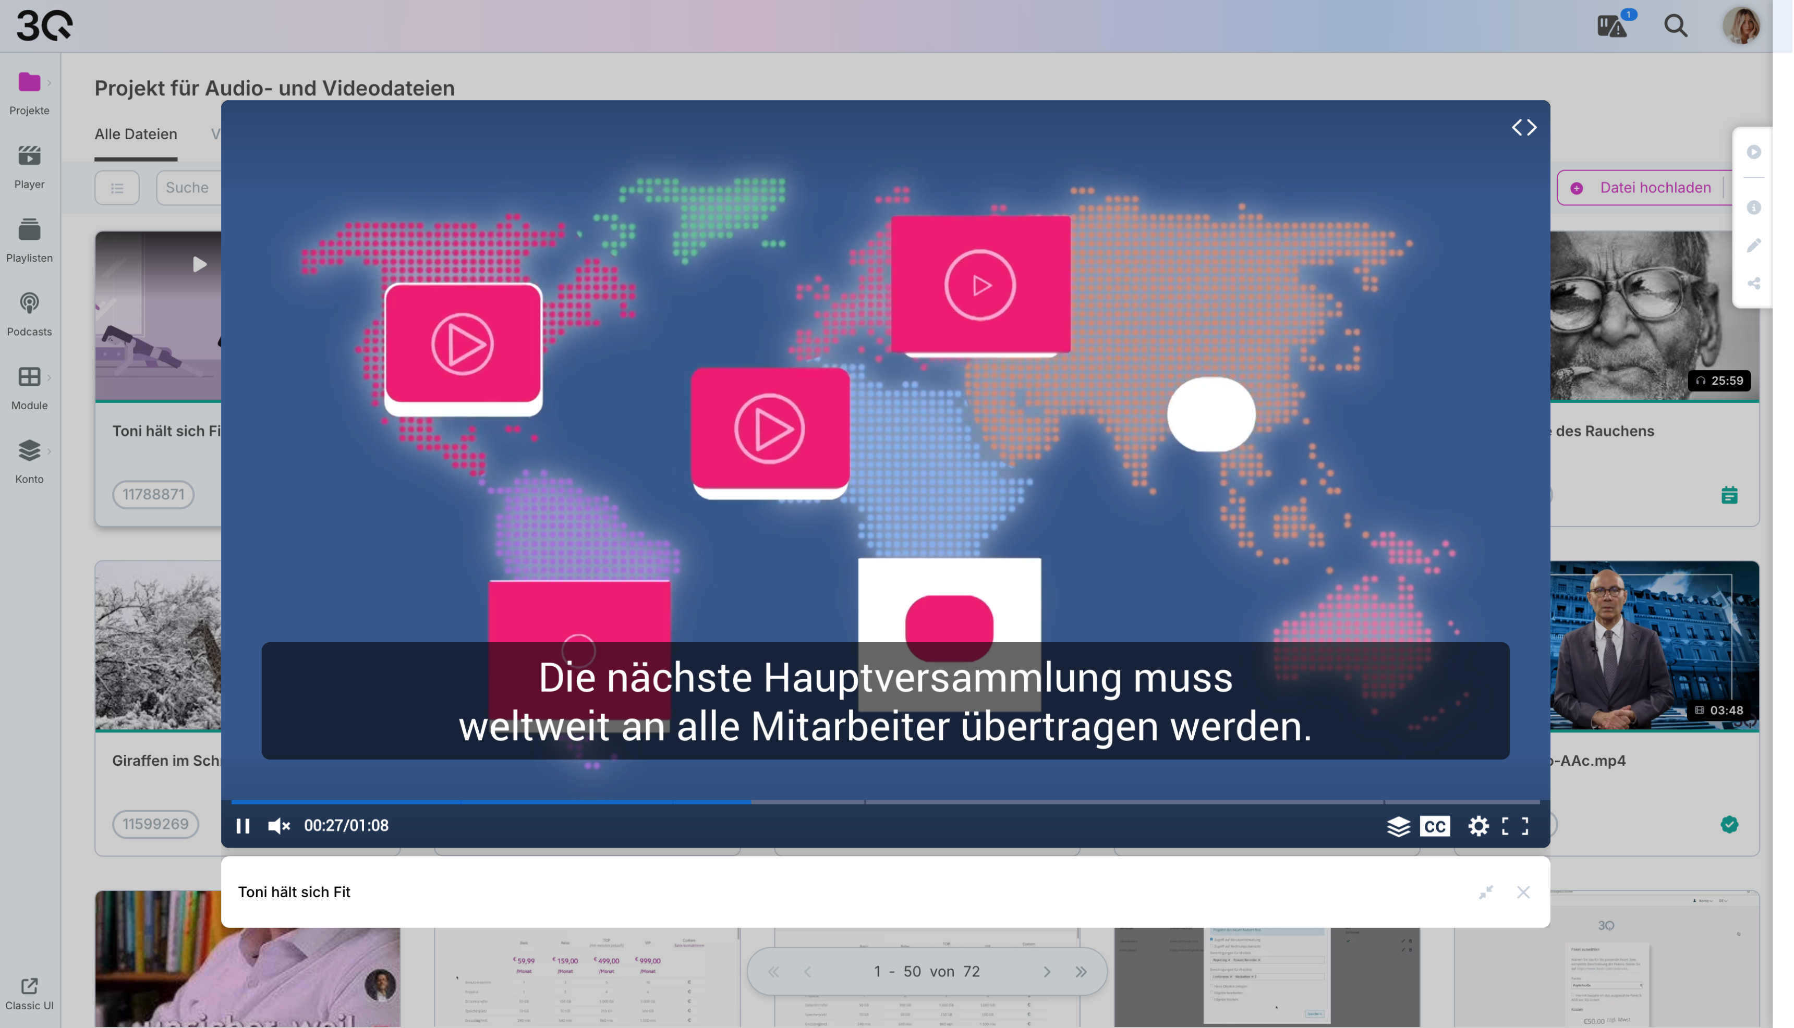Toggle closed captions with the CC button
The width and height of the screenshot is (1794, 1028).
tap(1435, 825)
